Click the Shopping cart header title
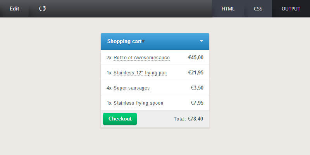Viewport: 310px width, 155px height. (x=124, y=41)
